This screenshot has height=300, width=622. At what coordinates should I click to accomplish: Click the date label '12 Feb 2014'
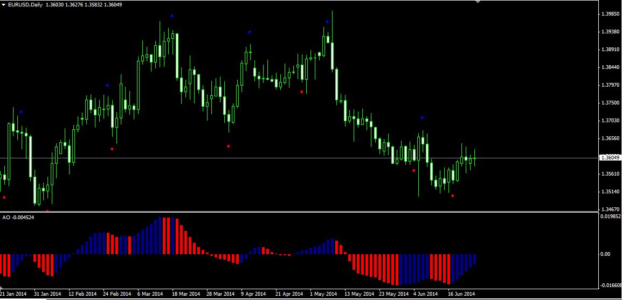click(82, 294)
